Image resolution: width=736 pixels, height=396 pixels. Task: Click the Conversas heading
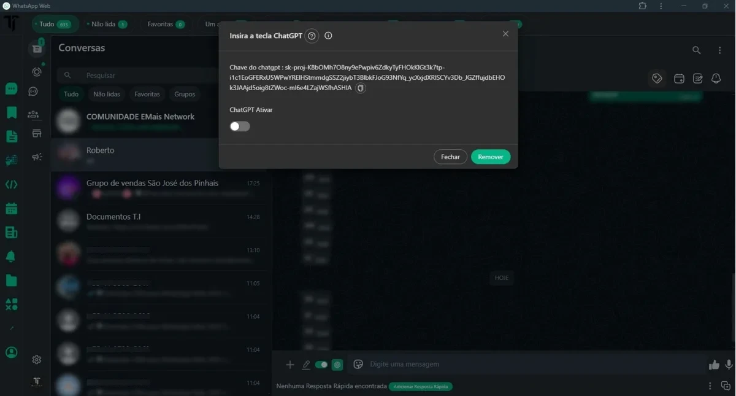click(82, 48)
